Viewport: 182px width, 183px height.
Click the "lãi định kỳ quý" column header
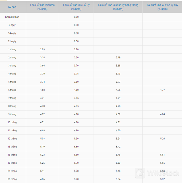162,7
